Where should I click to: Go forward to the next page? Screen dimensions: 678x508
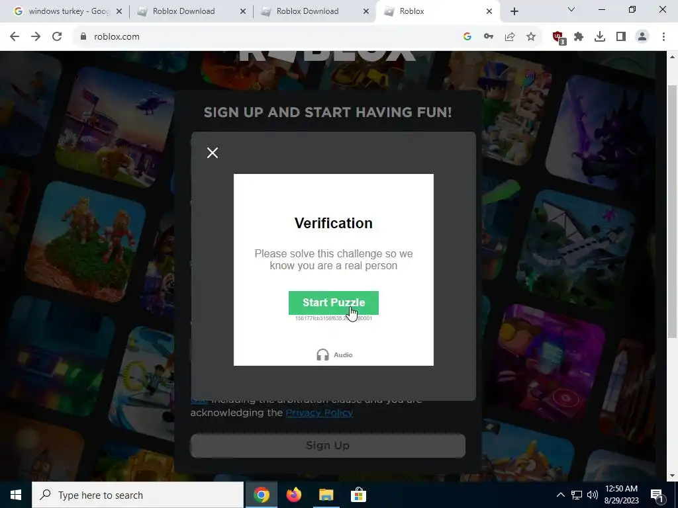[x=36, y=37]
